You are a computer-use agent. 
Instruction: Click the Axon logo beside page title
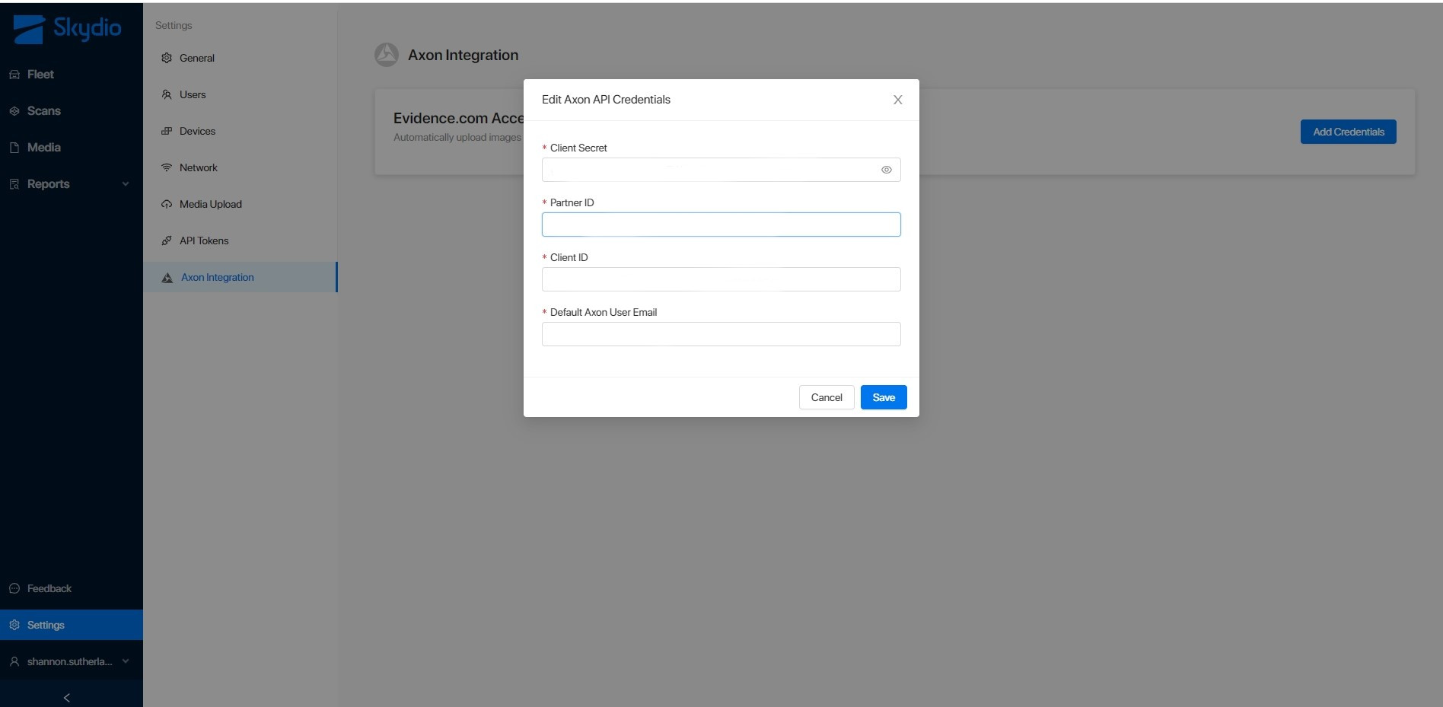pyautogui.click(x=387, y=55)
